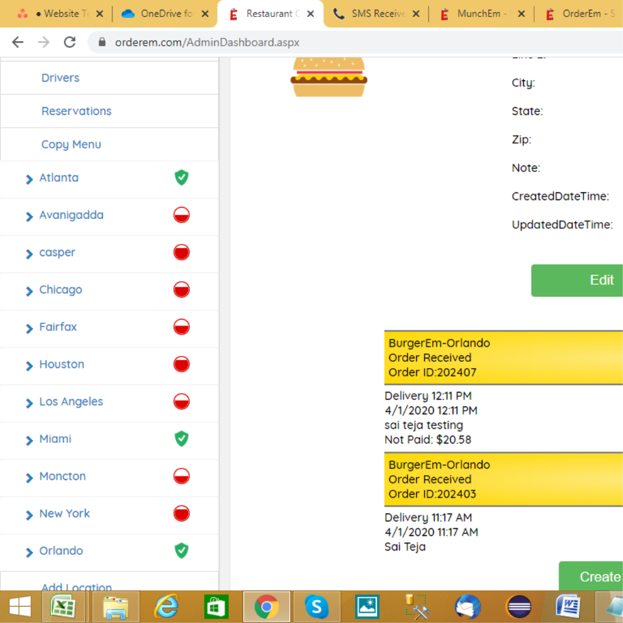Open the Reservations menu item

(76, 111)
